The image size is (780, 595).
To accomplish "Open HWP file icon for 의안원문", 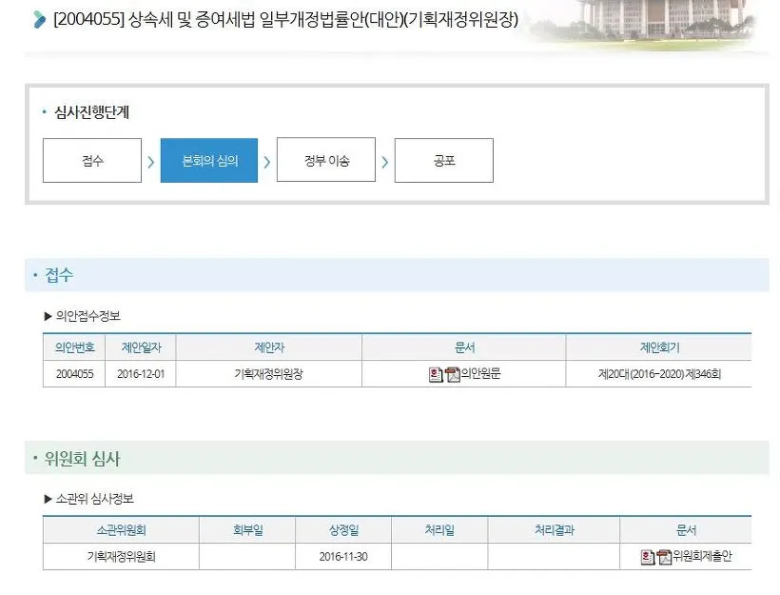I will [x=436, y=374].
